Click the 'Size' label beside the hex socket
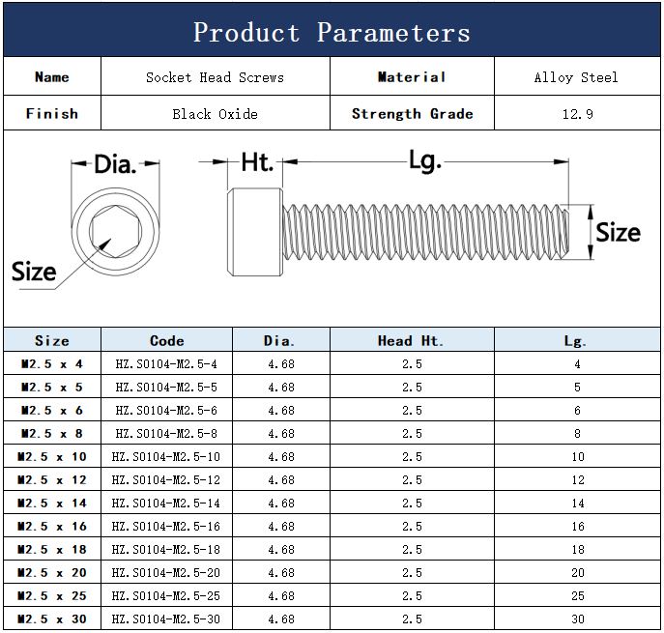 pos(34,272)
